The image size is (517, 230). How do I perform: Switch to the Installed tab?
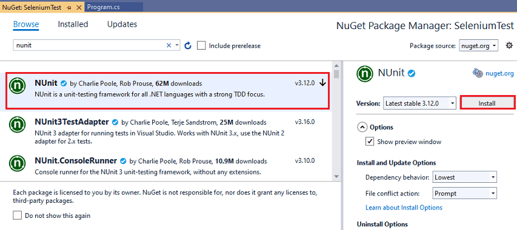(x=73, y=24)
